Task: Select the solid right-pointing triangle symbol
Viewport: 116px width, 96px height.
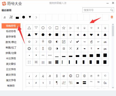Action: click(x=71, y=35)
